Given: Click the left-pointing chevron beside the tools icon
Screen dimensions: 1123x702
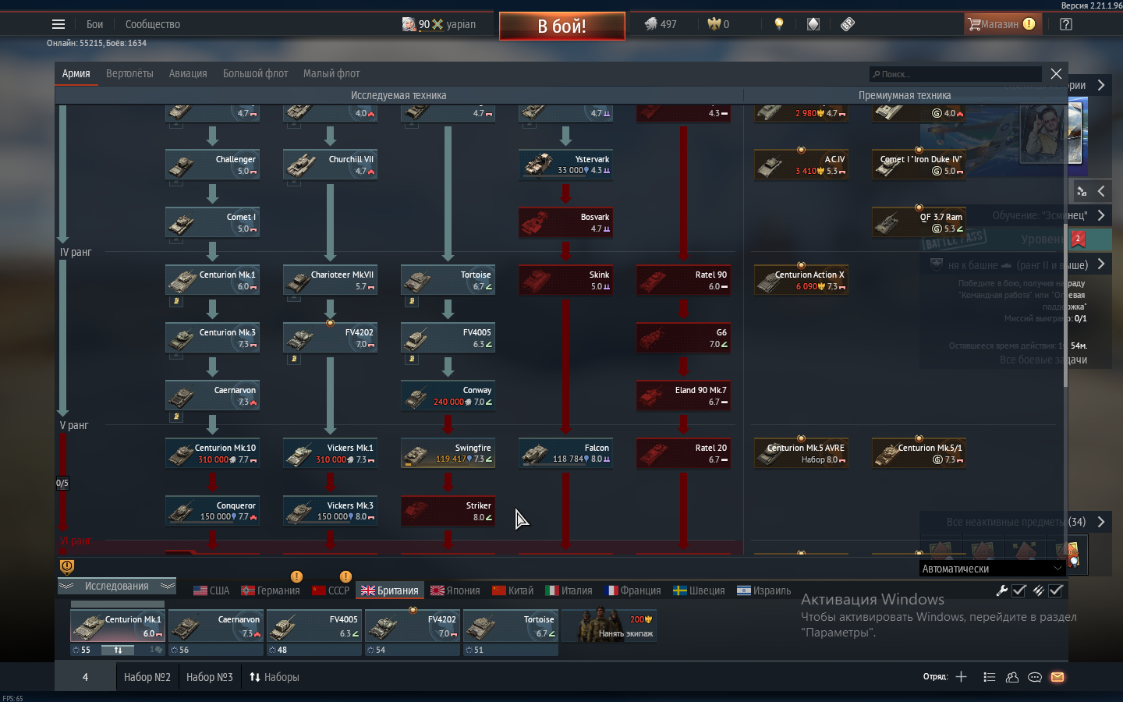Looking at the screenshot, I should tap(1101, 191).
